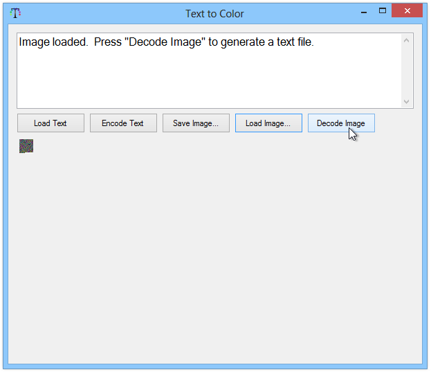Select the loaded color image thumbnail

(x=26, y=146)
